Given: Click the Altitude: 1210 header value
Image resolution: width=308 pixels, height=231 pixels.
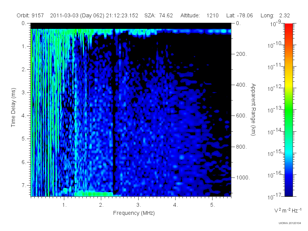Looking at the screenshot, I should point(199,16).
